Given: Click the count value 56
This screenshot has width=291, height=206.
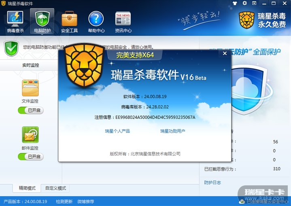Looking at the screenshot, I should 276,142.
